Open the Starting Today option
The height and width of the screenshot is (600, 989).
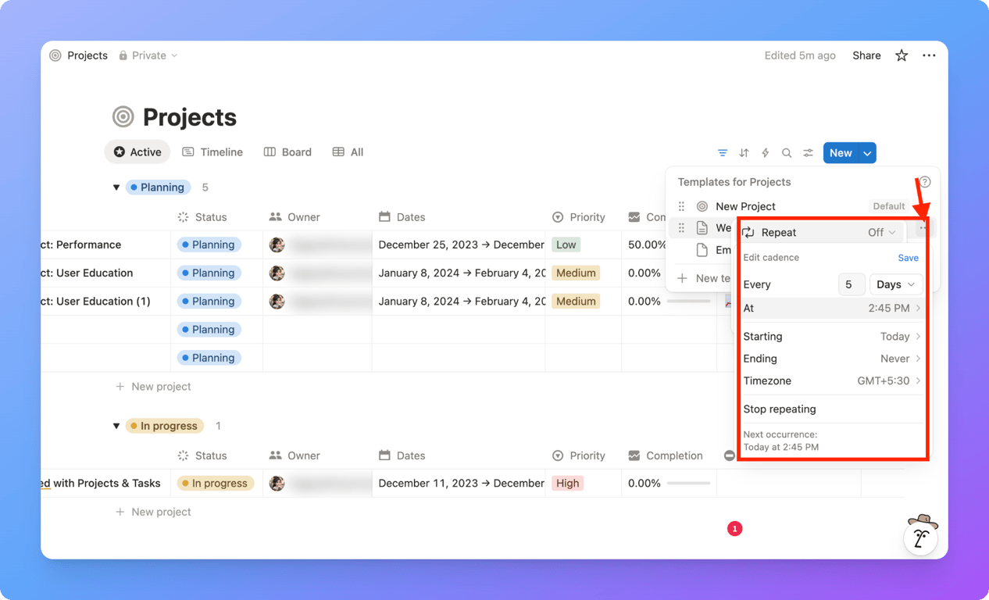tap(831, 337)
